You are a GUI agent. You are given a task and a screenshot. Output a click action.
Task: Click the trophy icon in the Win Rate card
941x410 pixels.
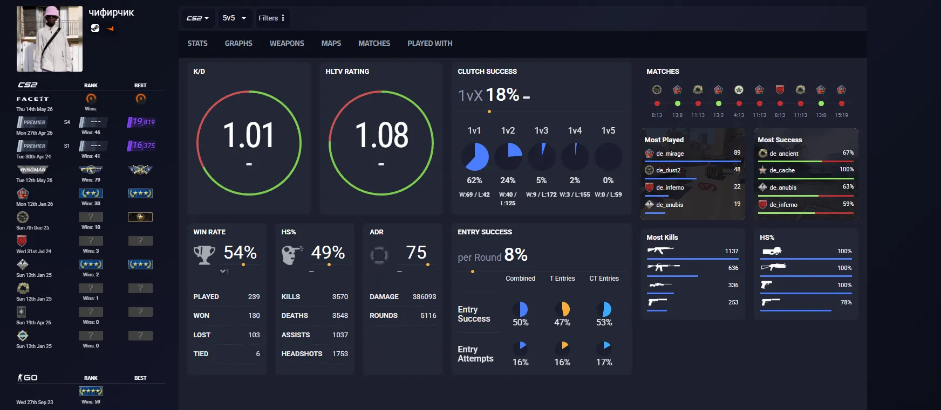click(x=204, y=255)
